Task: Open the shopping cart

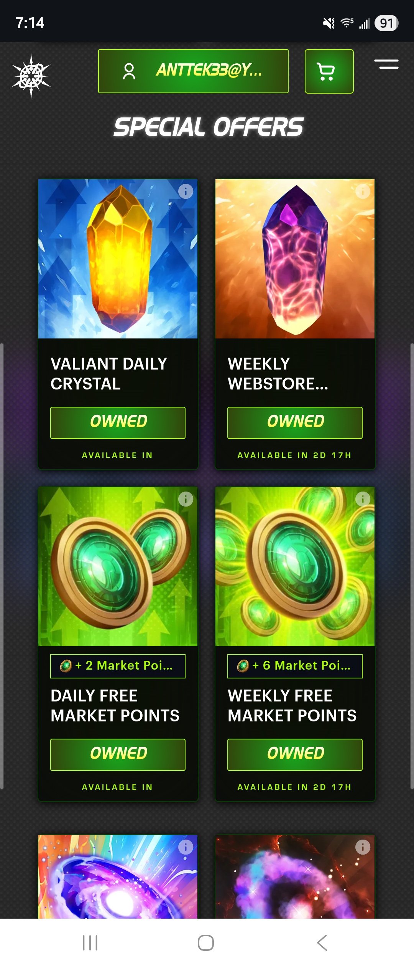Action: point(329,71)
